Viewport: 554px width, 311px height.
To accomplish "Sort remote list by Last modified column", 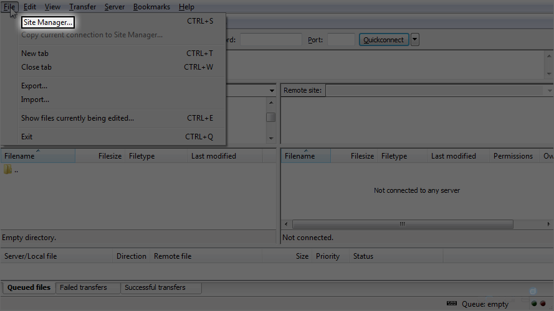I will (x=458, y=156).
